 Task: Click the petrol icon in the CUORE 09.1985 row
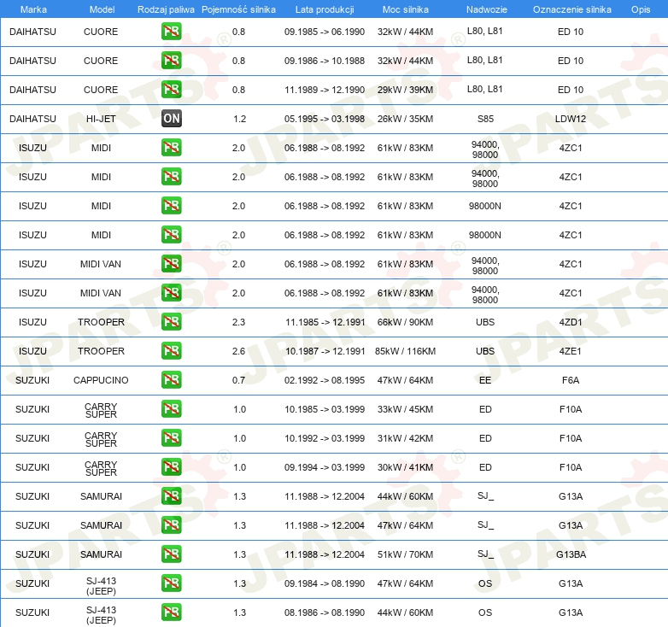(171, 31)
